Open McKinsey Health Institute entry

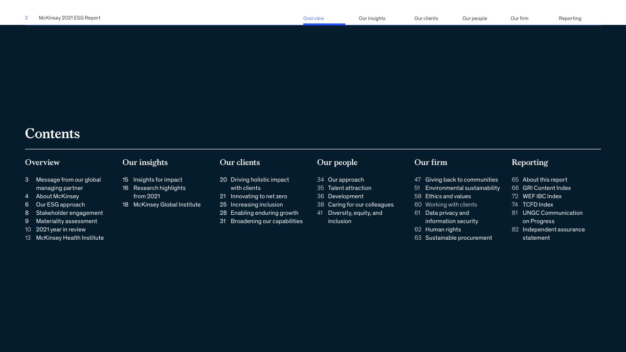[69, 238]
